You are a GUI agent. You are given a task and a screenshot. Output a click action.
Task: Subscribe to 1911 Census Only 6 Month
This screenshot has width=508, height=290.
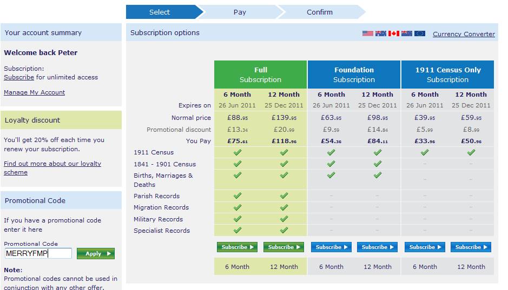click(425, 247)
